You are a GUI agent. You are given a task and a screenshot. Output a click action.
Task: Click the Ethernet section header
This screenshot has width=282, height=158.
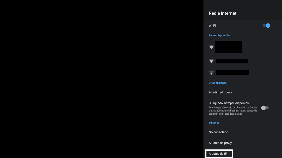coord(214,123)
